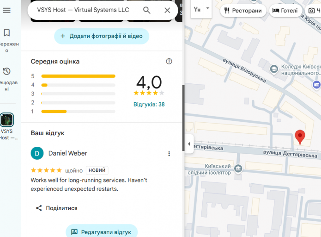The image size is (321, 237).
Task: Click Поділитися share button
Action: [x=56, y=208]
